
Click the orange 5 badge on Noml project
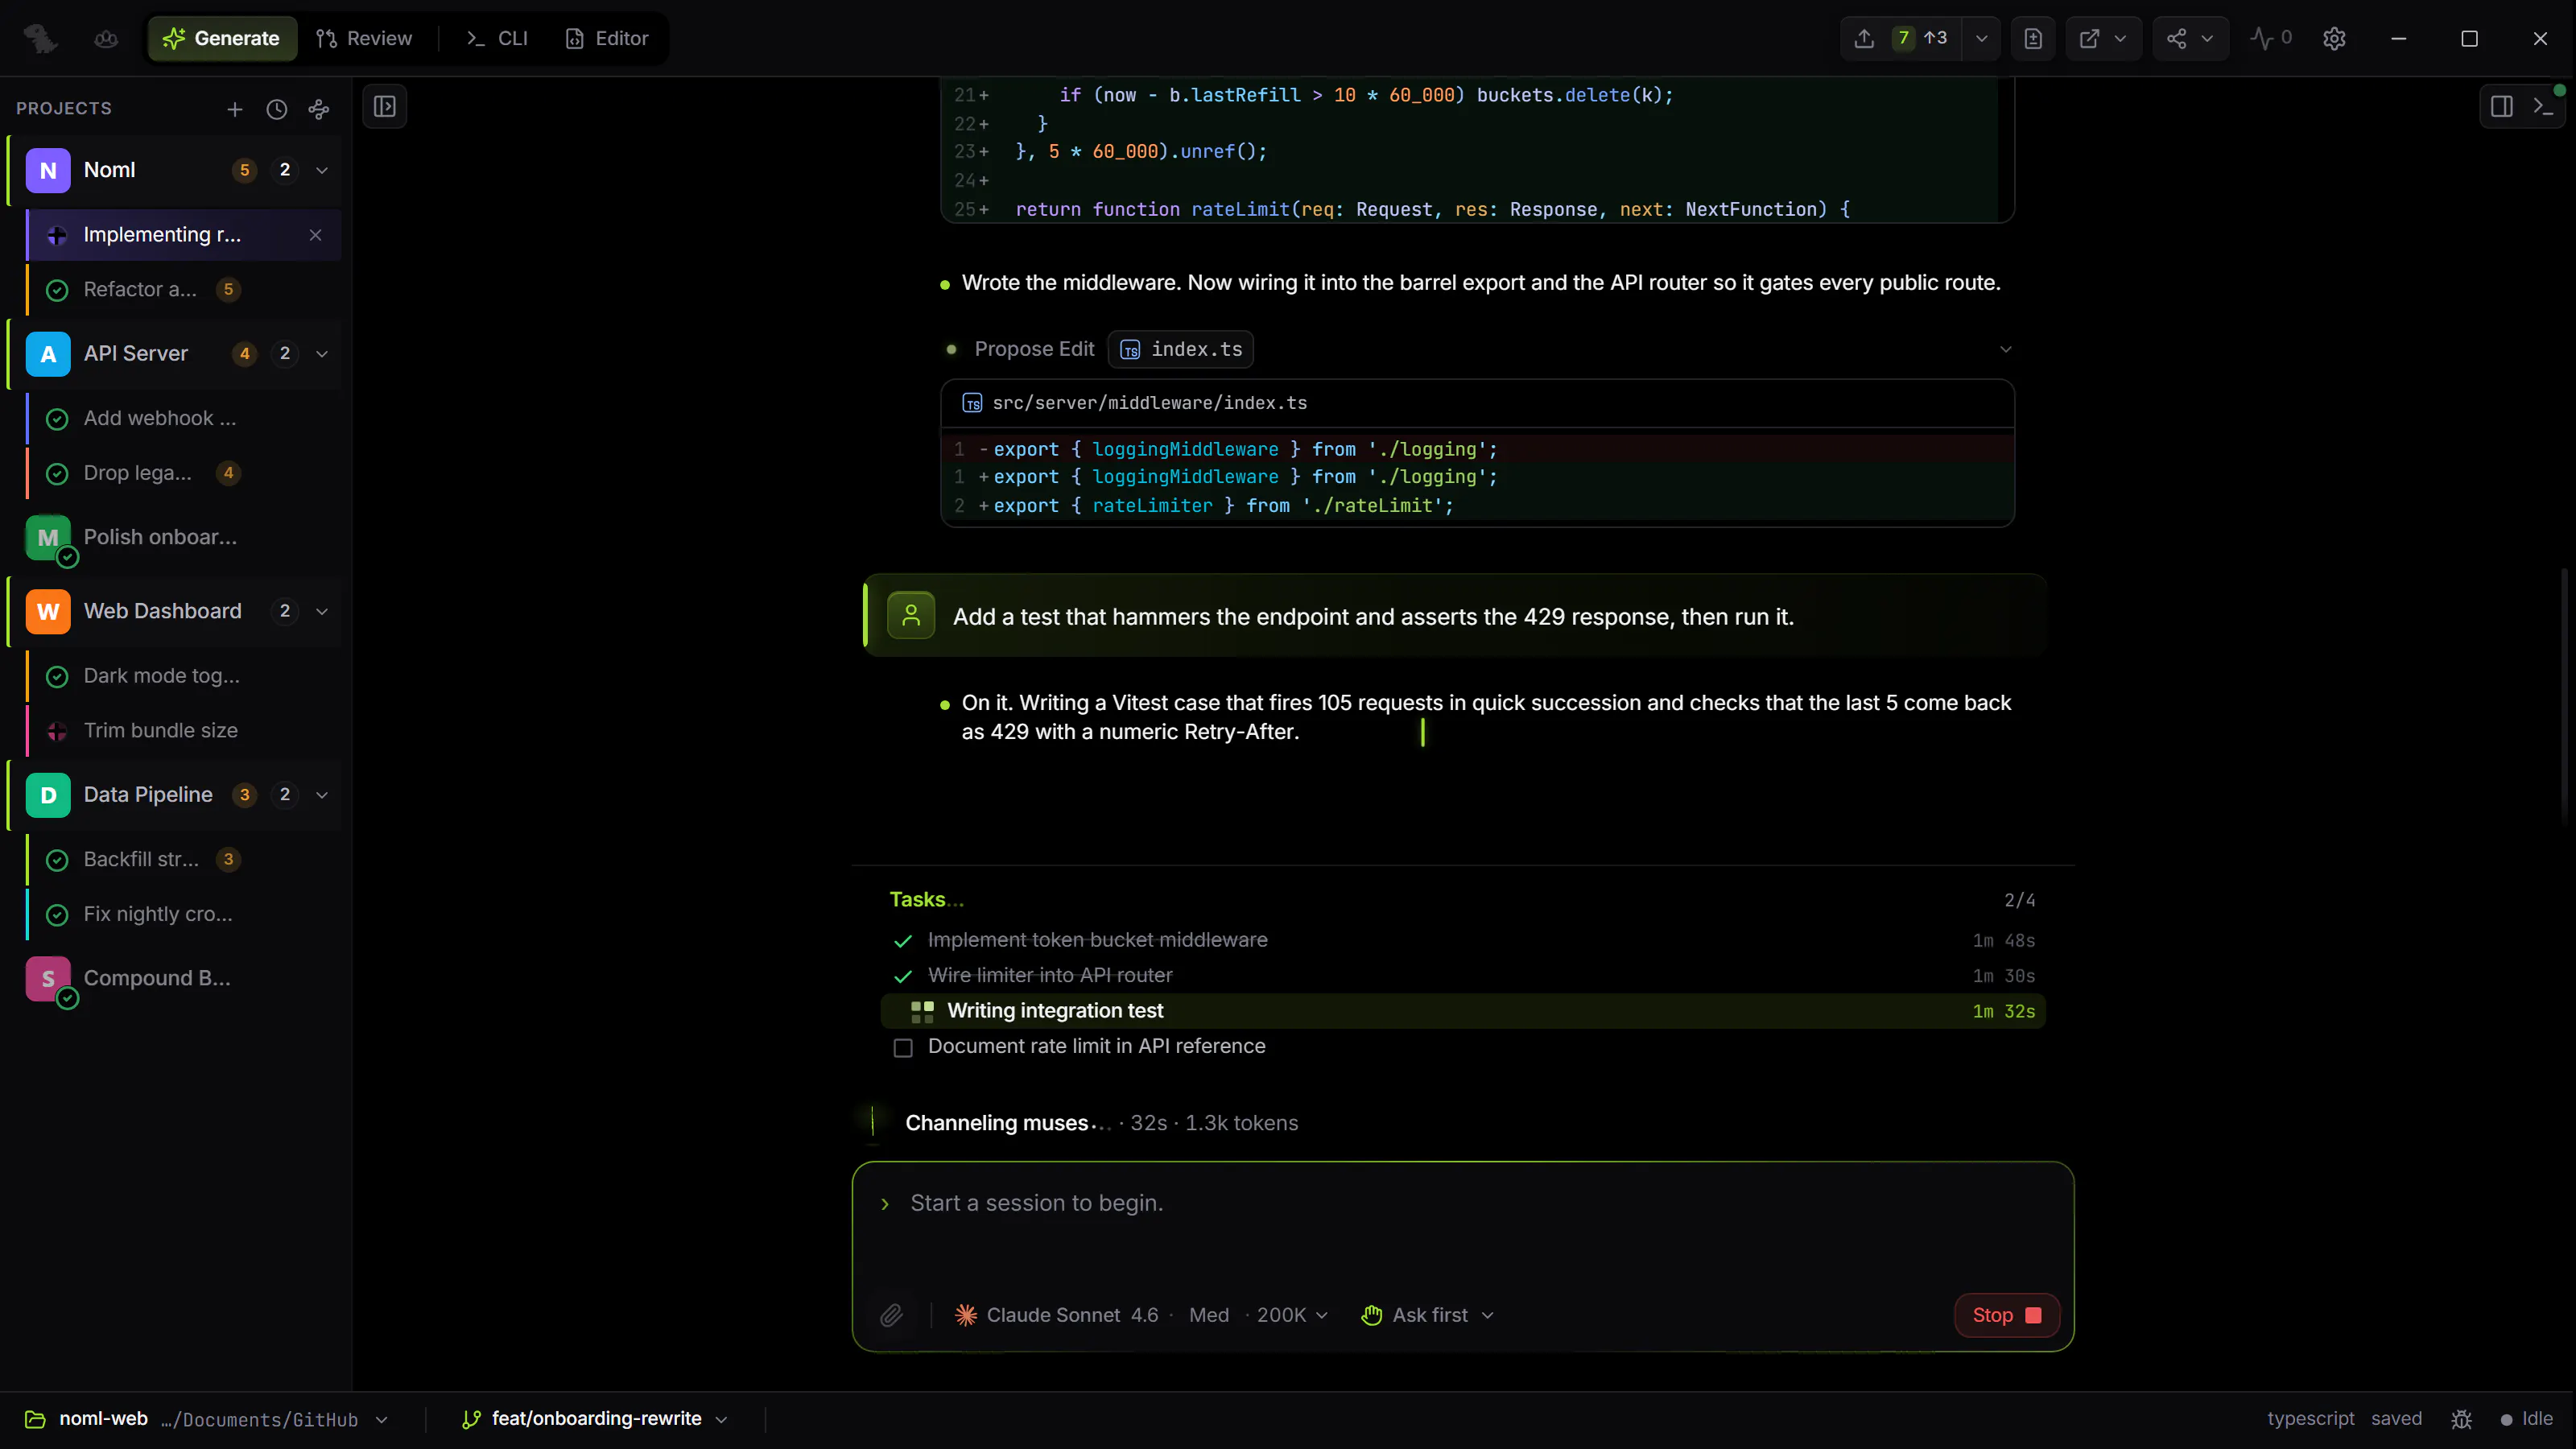coord(244,170)
